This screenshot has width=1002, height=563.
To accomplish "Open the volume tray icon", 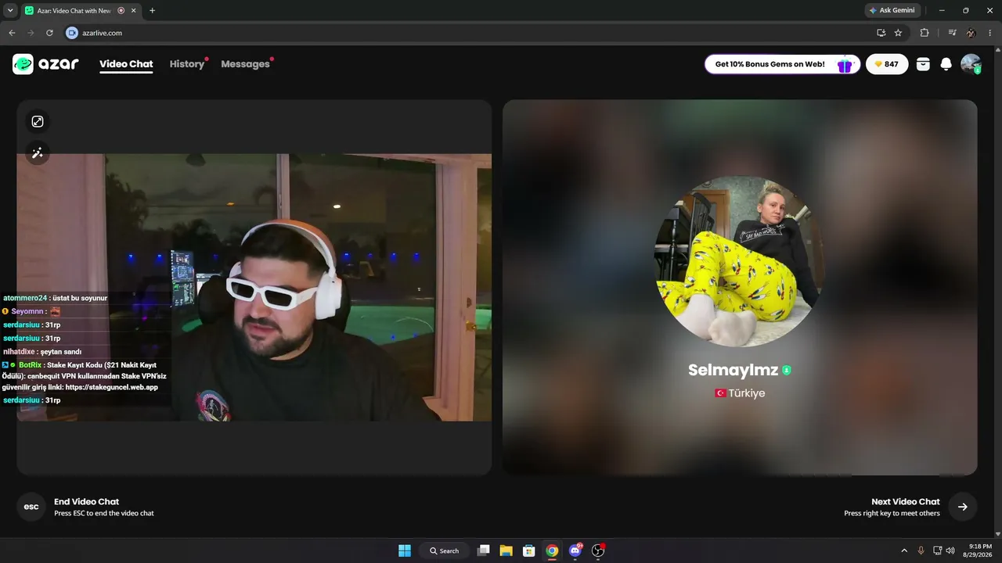I will pyautogui.click(x=951, y=550).
